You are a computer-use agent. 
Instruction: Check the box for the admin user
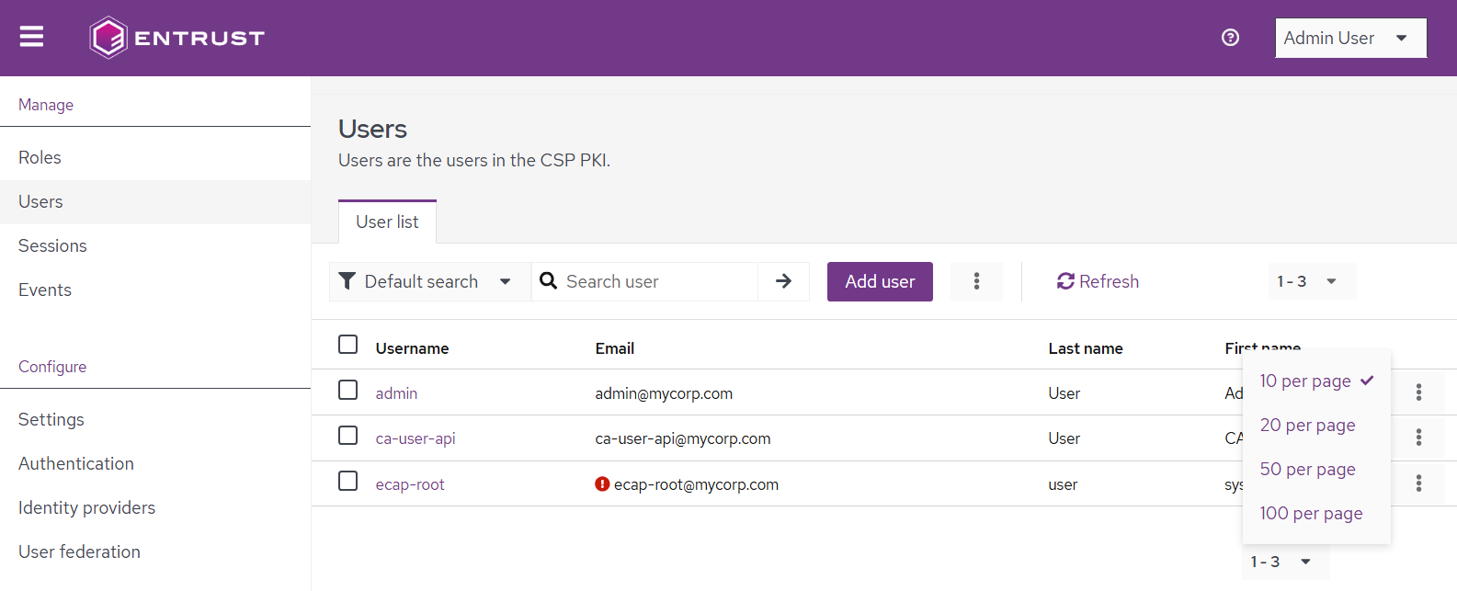point(348,391)
